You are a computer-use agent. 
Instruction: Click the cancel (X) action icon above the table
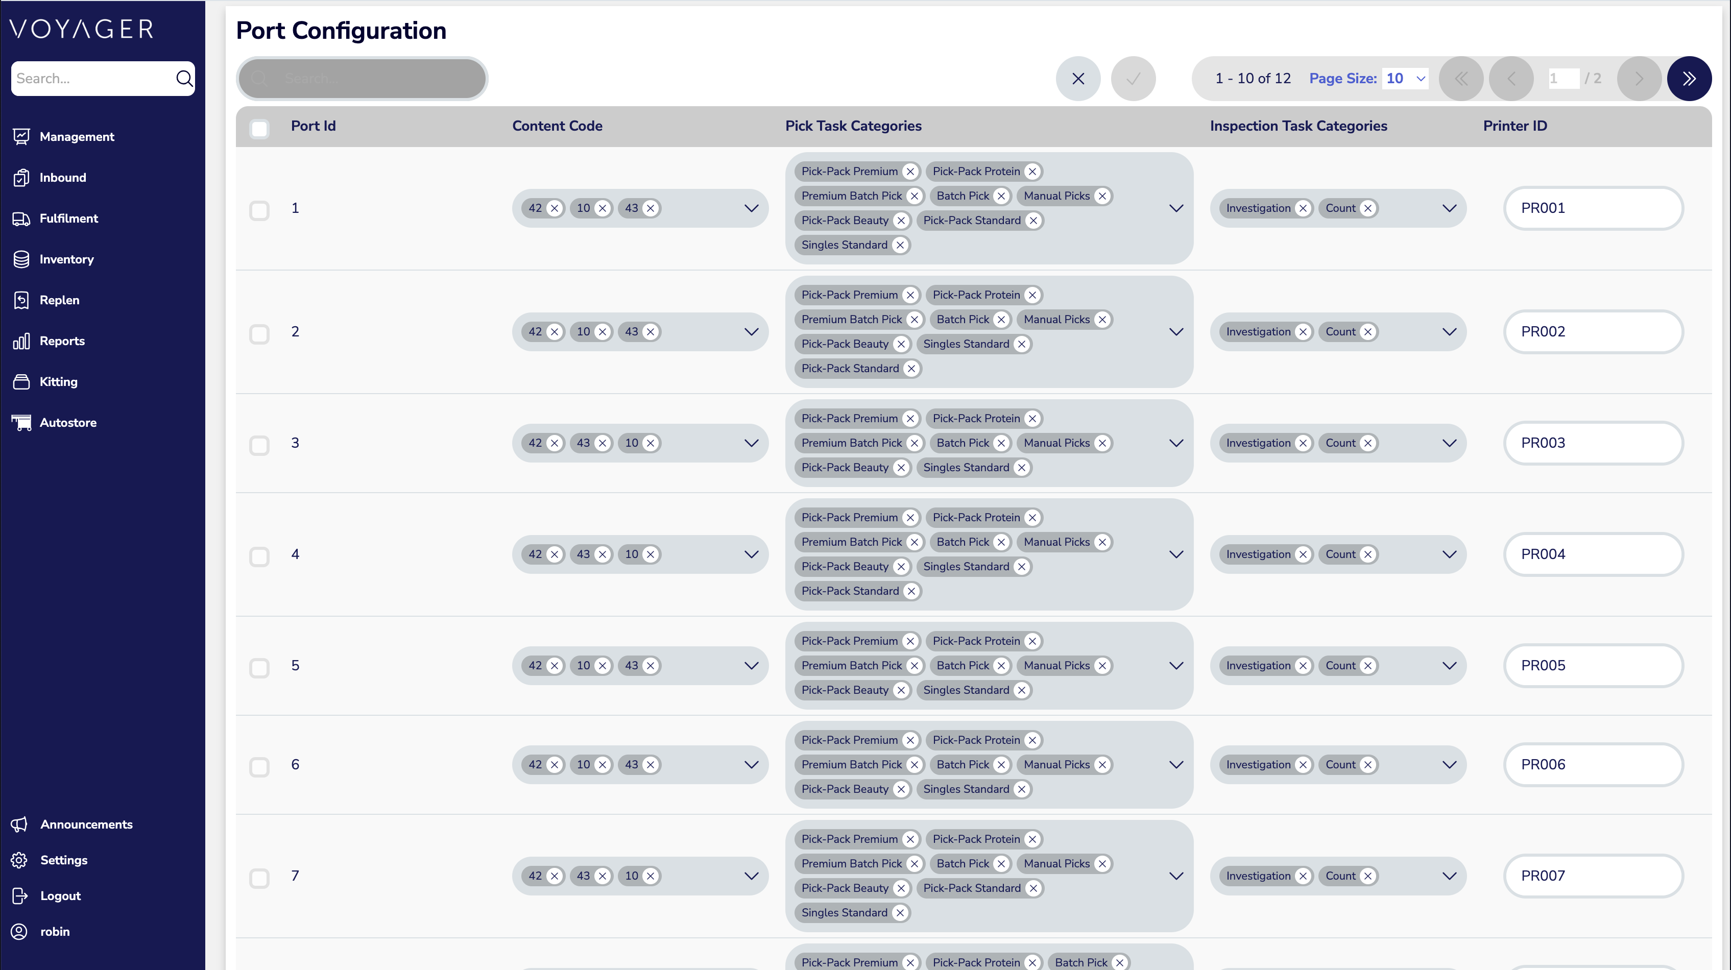pyautogui.click(x=1078, y=78)
